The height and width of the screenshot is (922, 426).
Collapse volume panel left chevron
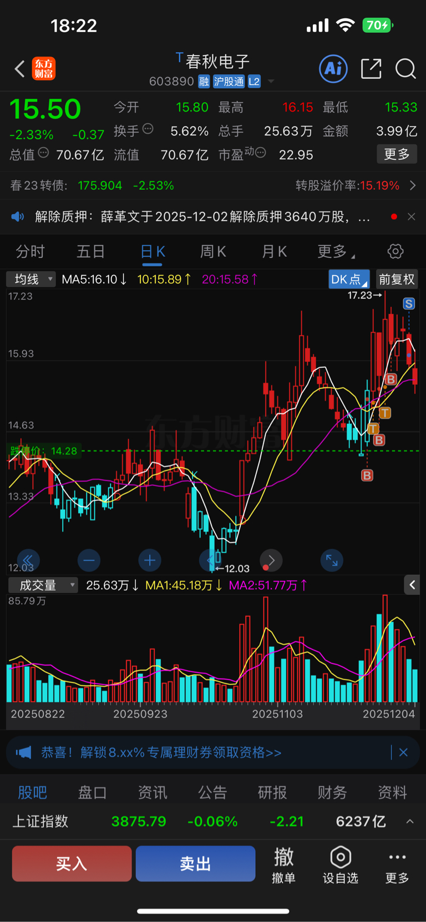point(412,585)
